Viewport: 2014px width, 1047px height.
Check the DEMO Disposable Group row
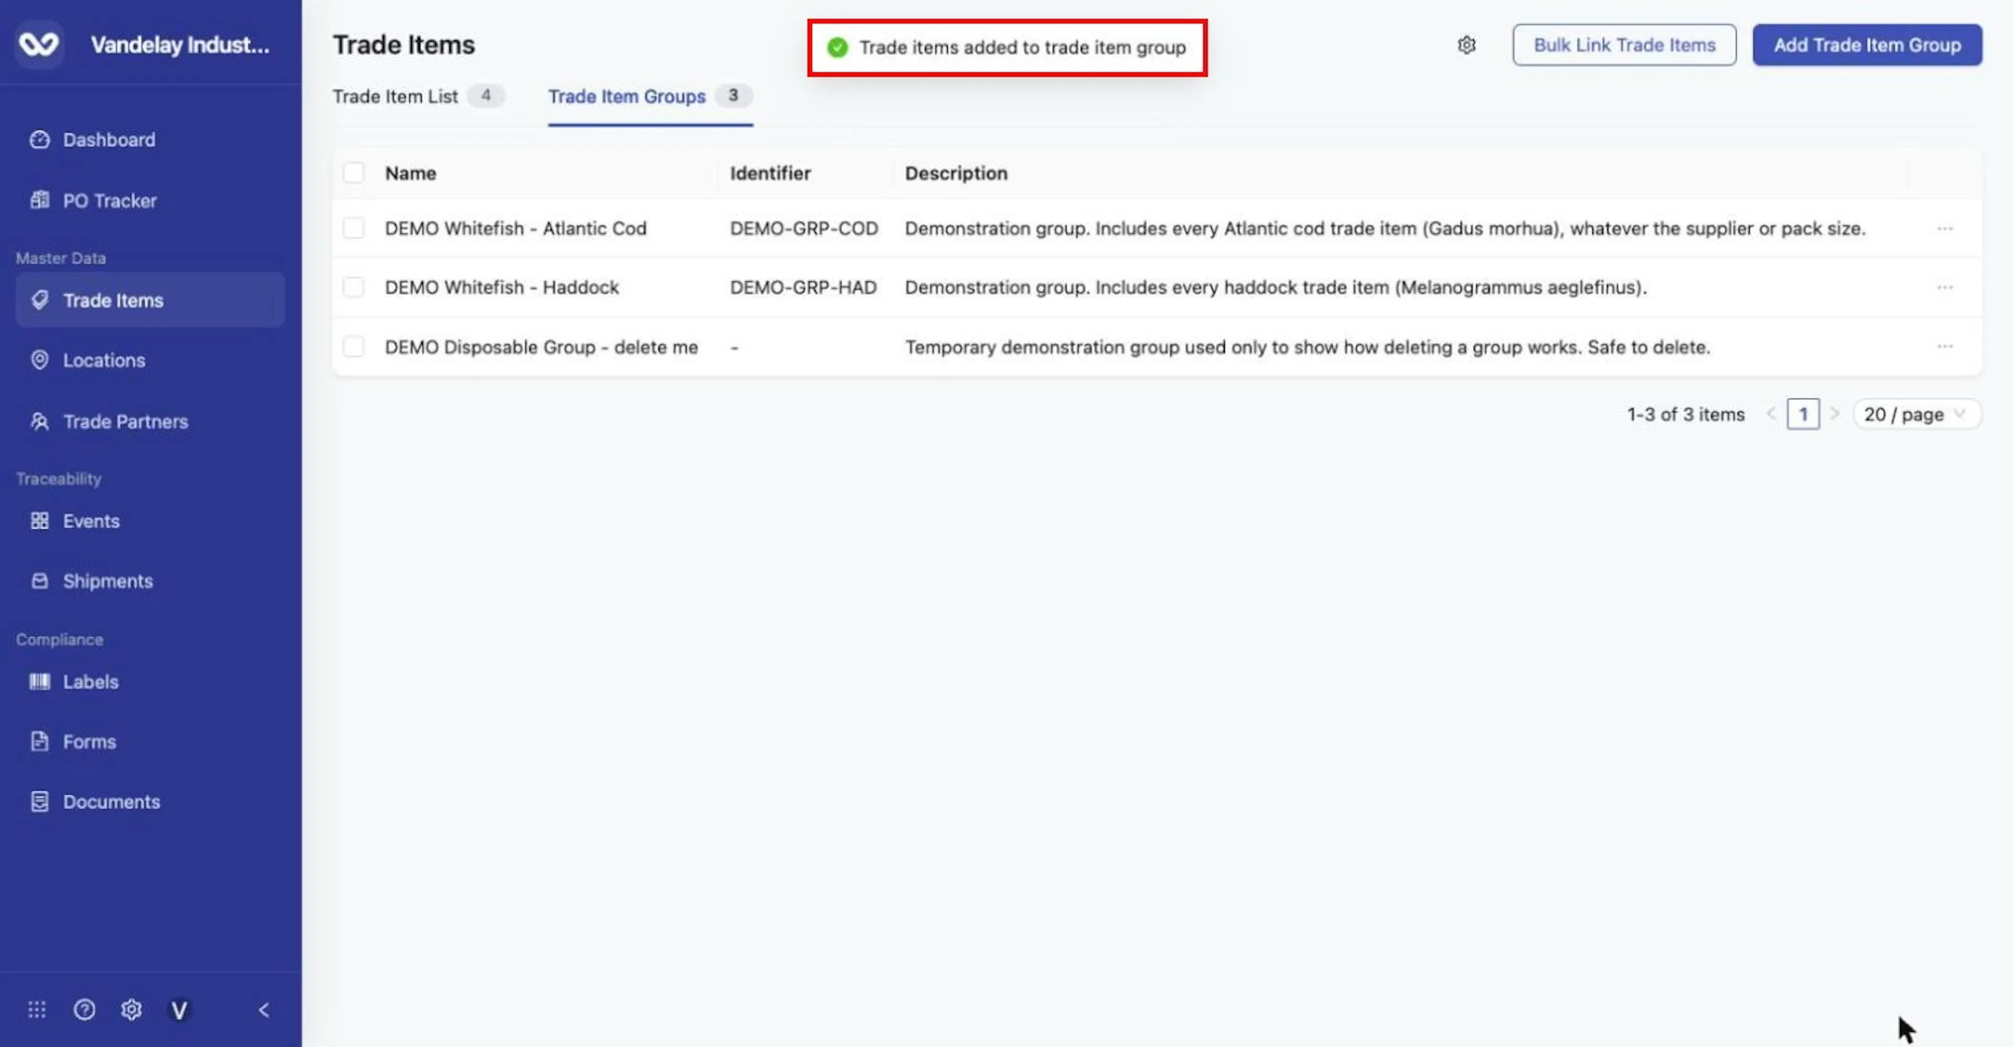click(x=353, y=347)
